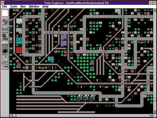Image resolution: width=157 pixels, height=118 pixels.
Task: Select the balloon and animals tool
Action: pyautogui.click(x=5, y=59)
